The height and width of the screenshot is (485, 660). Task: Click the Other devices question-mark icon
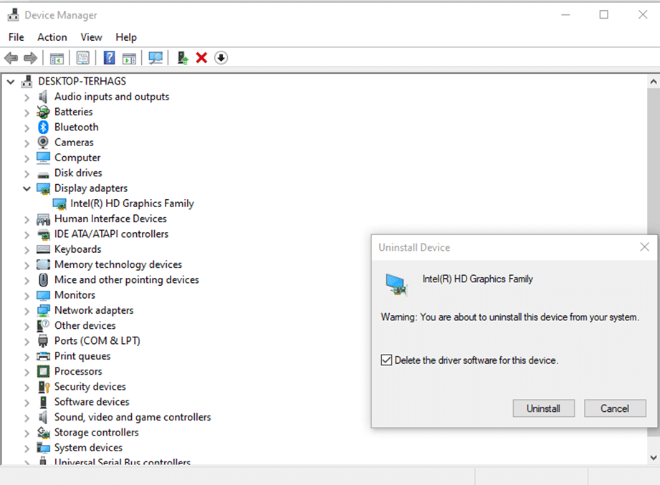pos(43,325)
